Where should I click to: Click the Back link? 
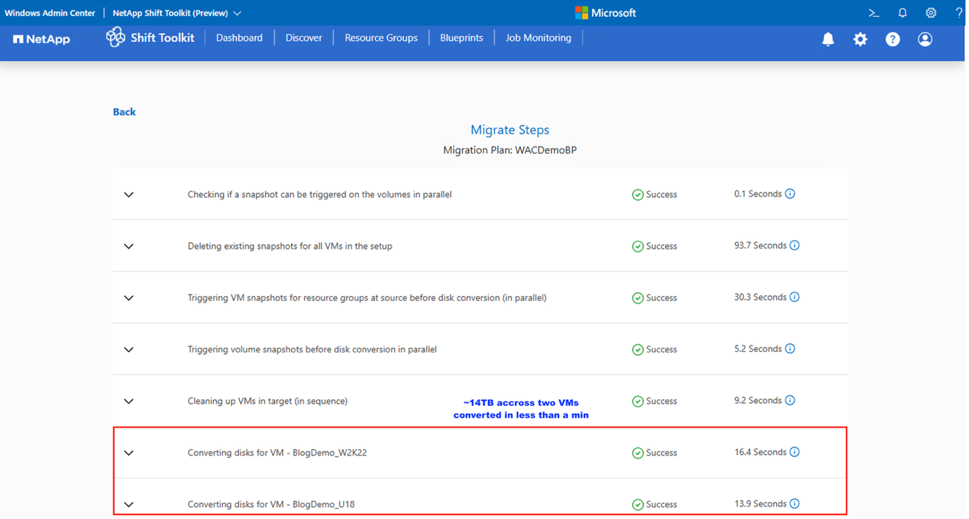click(x=124, y=111)
